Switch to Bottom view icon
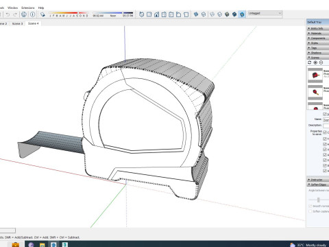The image size is (329, 247). point(186,14)
